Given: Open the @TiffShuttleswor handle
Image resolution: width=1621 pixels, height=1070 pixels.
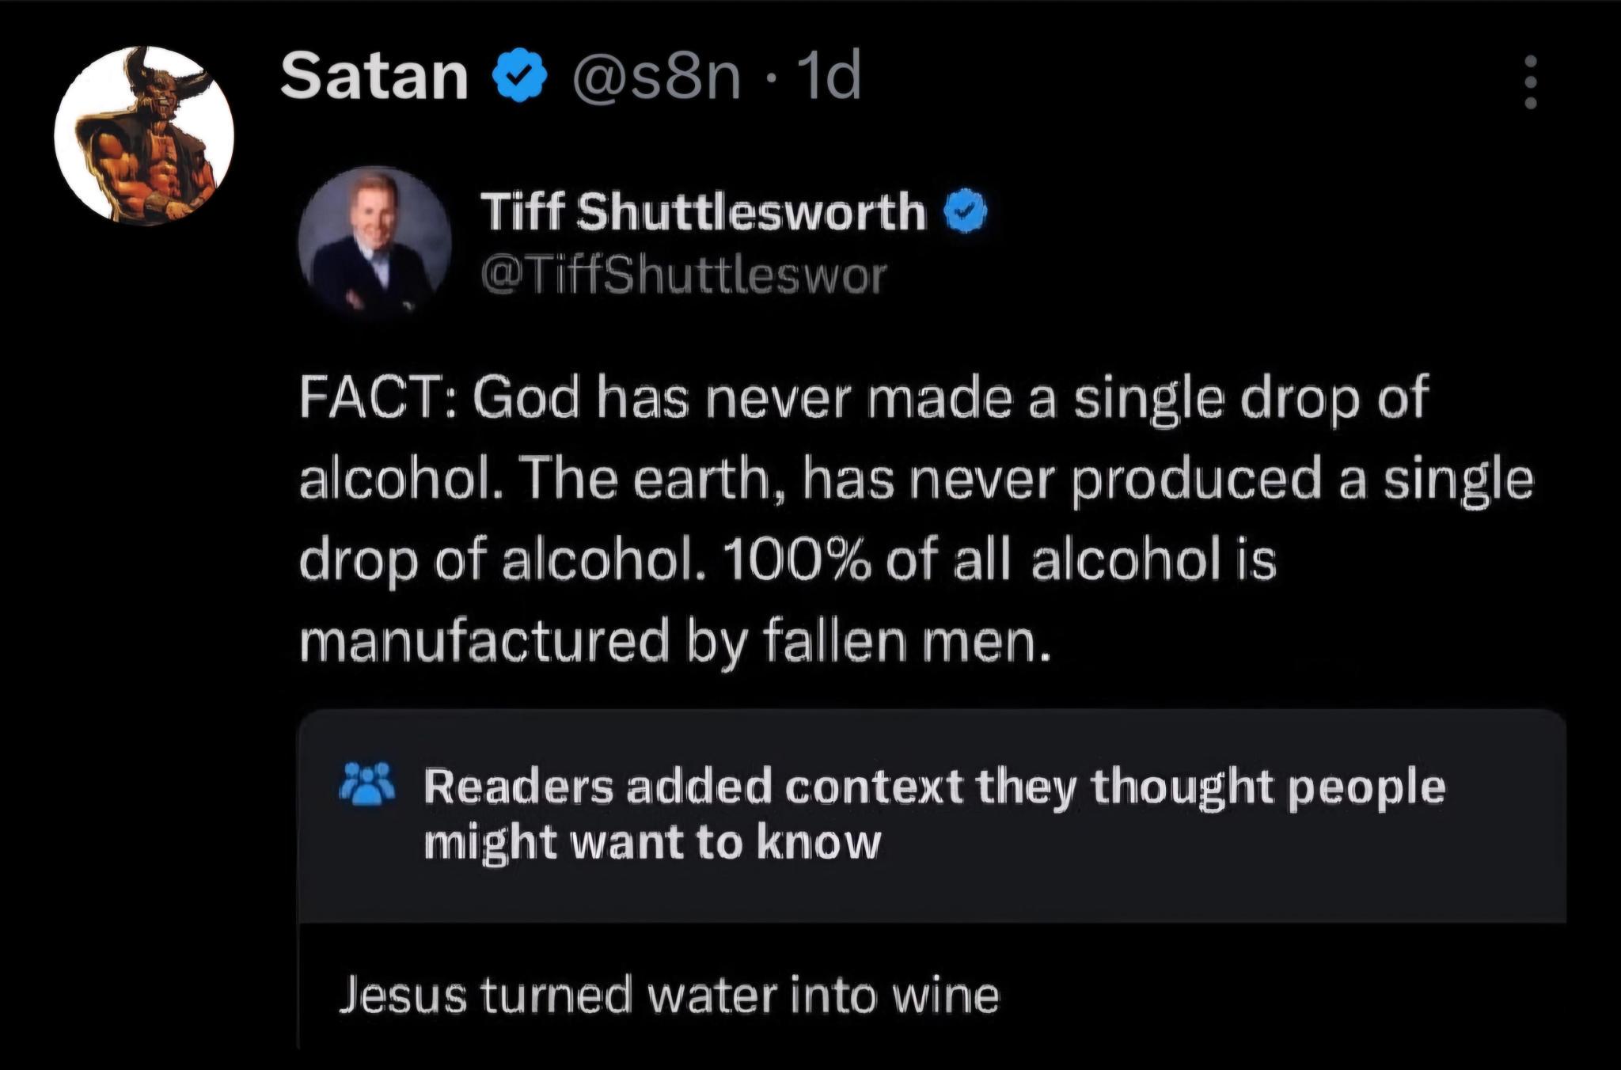Looking at the screenshot, I should tap(685, 275).
